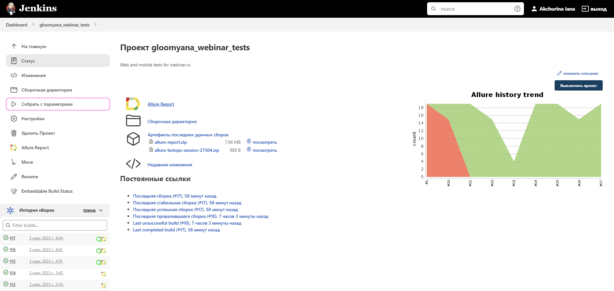The width and height of the screenshot is (614, 291).
Task: Click the Move icon in sidebar
Action: [x=14, y=162]
